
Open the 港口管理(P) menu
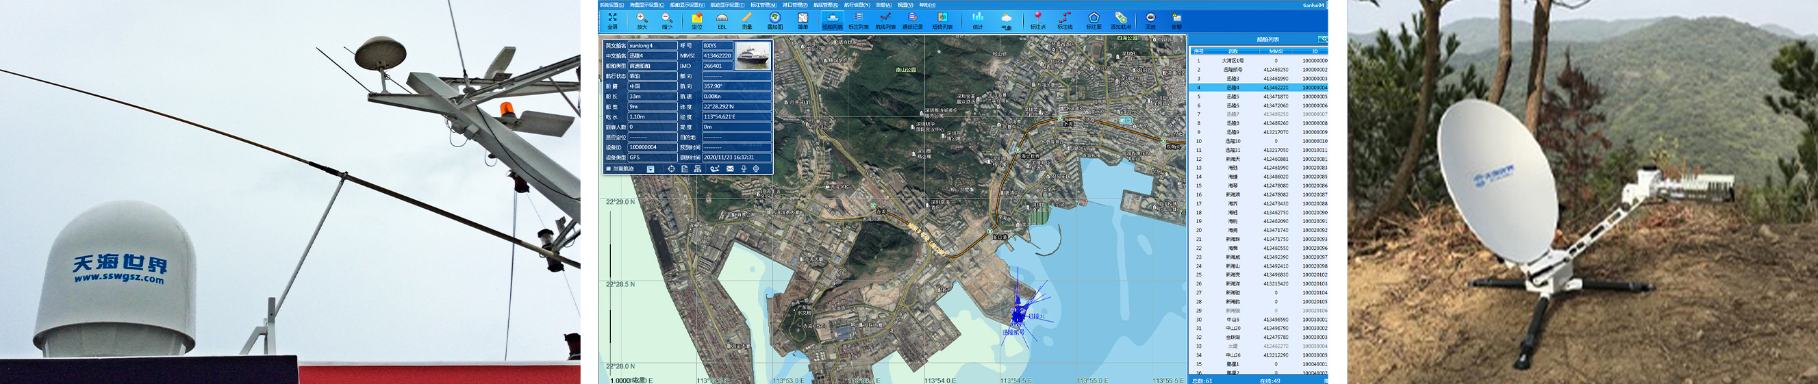point(795,5)
